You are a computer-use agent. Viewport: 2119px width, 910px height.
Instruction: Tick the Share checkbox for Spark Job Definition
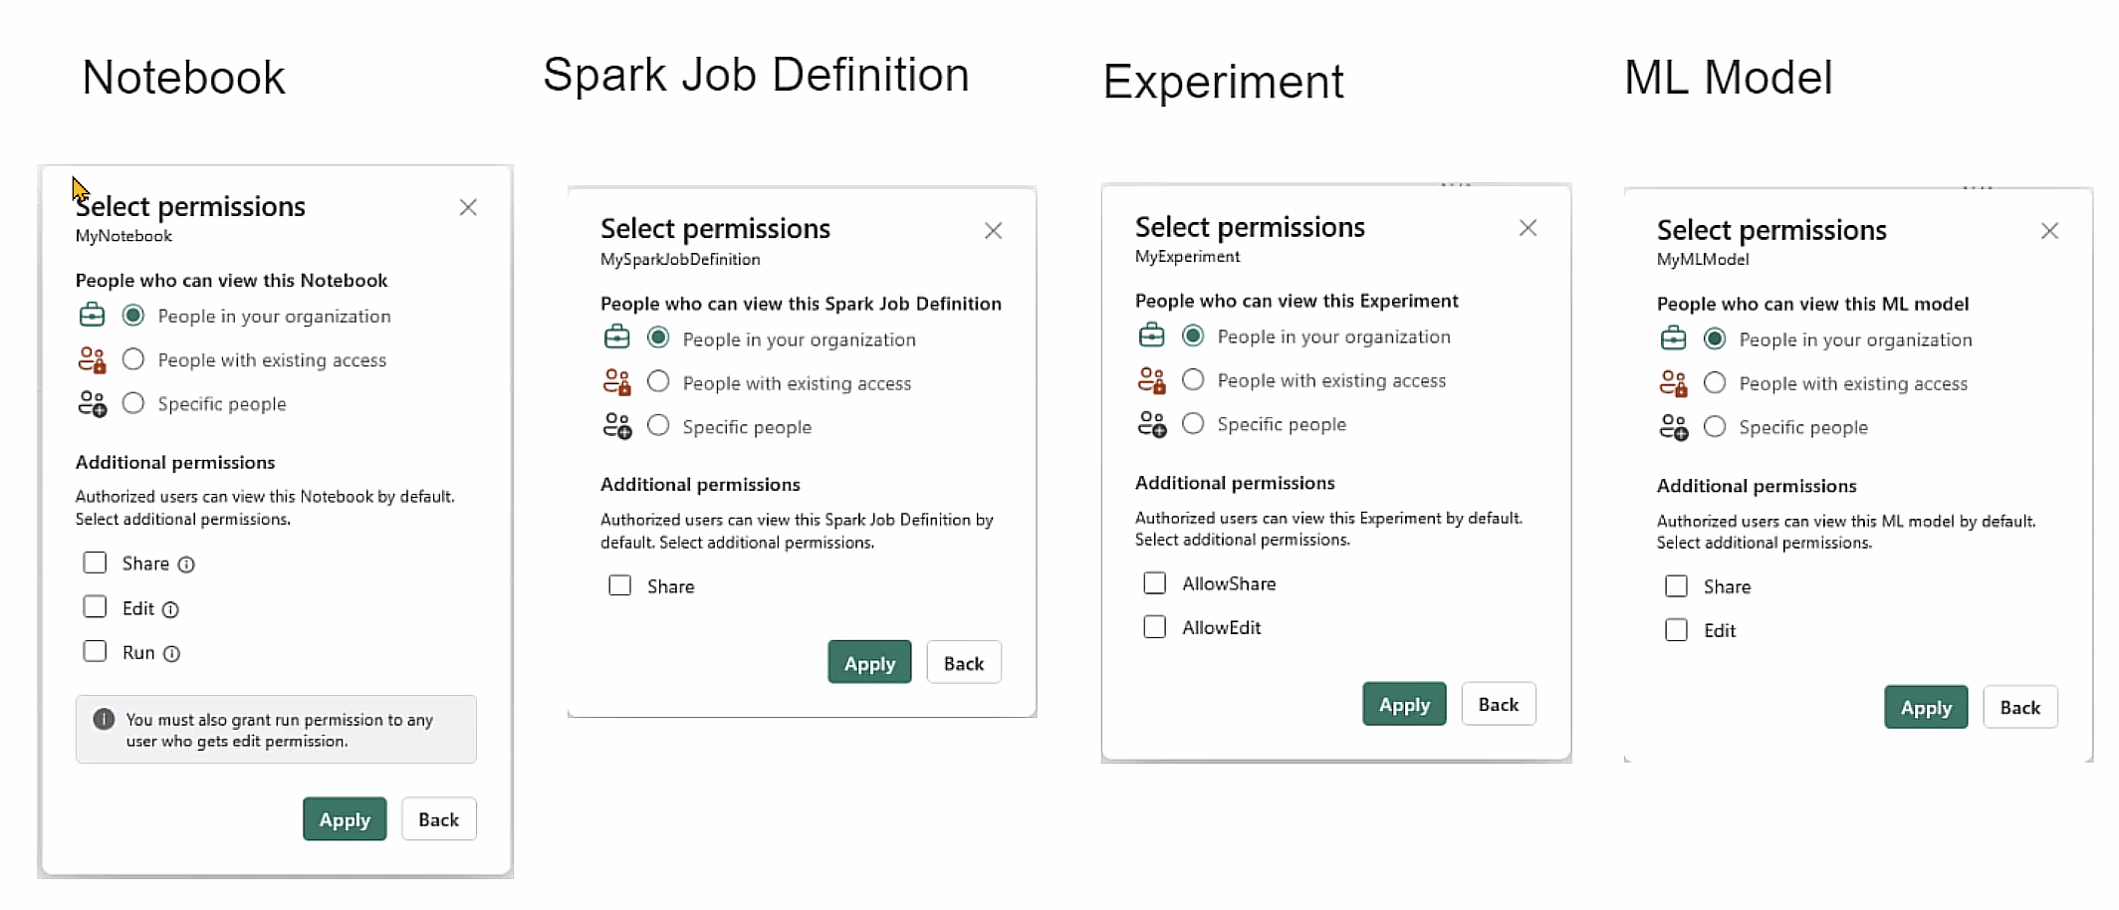(x=619, y=585)
